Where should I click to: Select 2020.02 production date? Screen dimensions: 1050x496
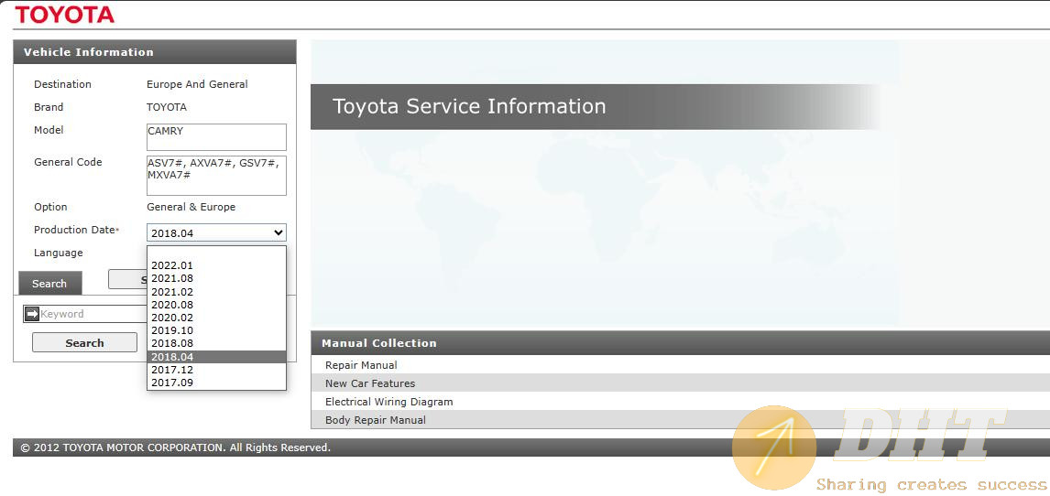click(x=216, y=318)
